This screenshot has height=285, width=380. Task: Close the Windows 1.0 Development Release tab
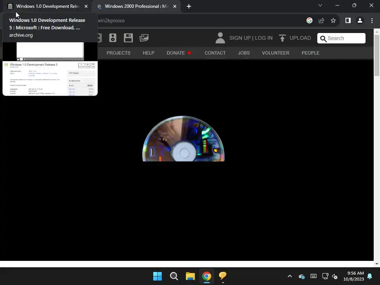coord(86,6)
